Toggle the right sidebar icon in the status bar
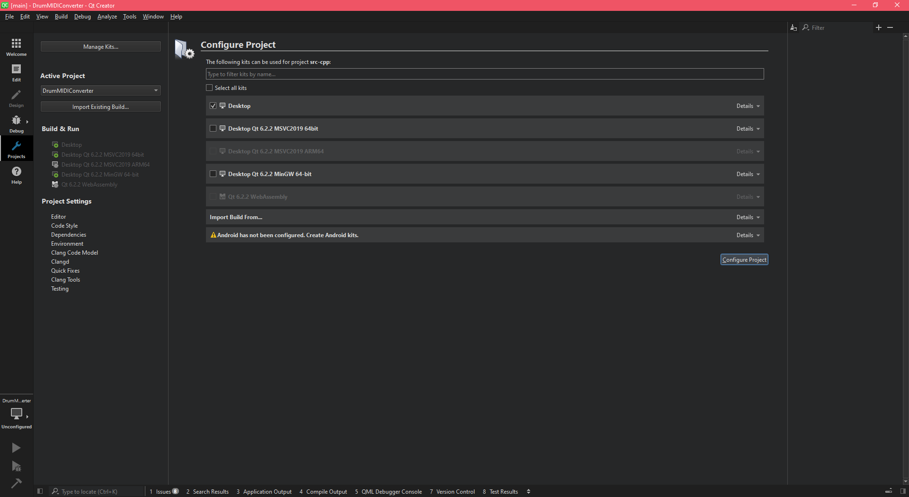Screen dimensions: 909x497 [903, 491]
